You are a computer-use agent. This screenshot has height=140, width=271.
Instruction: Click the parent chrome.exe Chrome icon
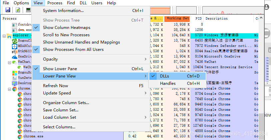pyautogui.click(x=15, y=89)
